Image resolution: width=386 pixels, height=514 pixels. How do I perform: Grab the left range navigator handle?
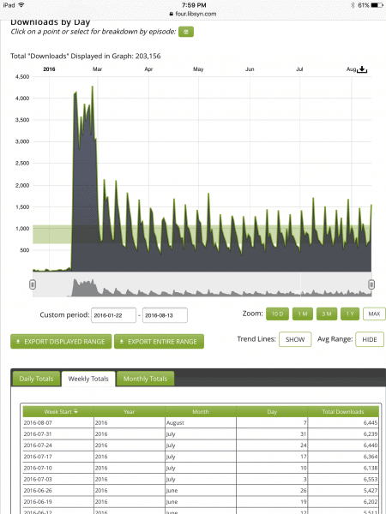pos(33,284)
